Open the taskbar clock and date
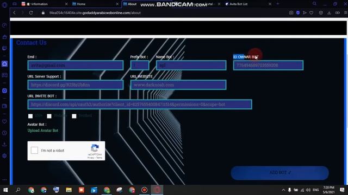 (328, 190)
